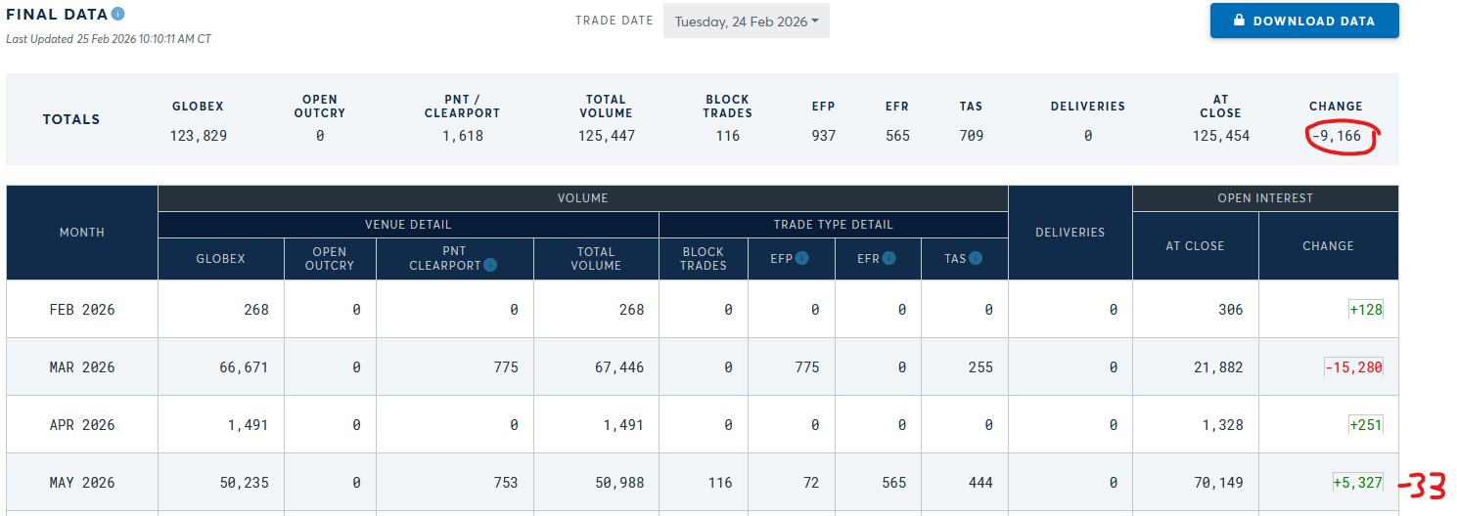This screenshot has width=1457, height=516.
Task: Click the -15,280 change value for March
Action: [x=1353, y=367]
